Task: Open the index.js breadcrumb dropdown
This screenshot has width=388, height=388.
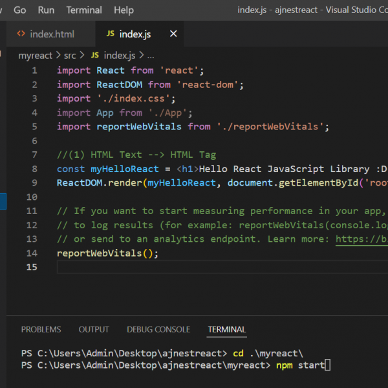Action: tap(120, 56)
